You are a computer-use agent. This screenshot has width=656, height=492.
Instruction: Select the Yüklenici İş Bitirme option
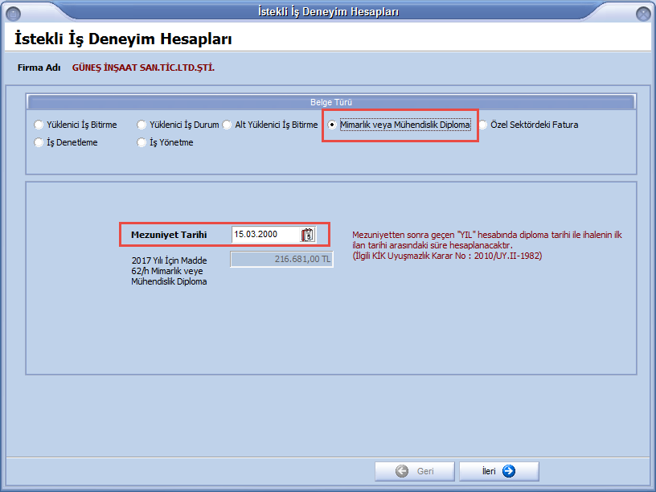pos(39,125)
